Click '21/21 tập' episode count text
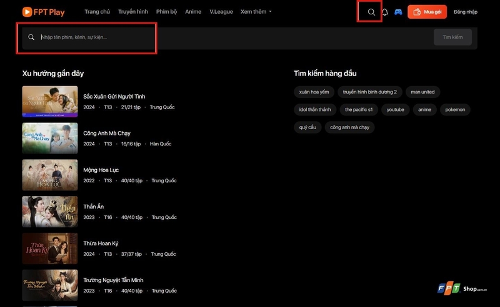The image size is (500, 307). coord(131,107)
